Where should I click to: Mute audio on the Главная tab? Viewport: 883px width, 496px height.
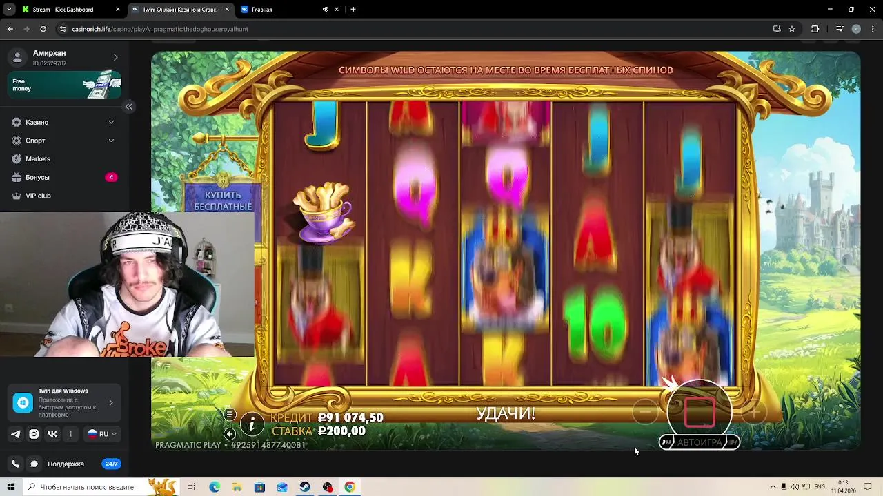coord(326,10)
